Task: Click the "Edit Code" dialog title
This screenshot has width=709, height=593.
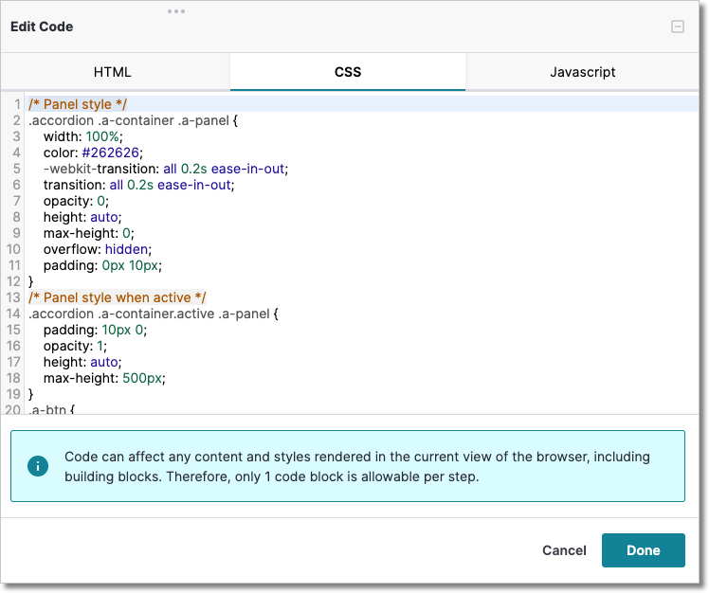Action: click(x=42, y=27)
